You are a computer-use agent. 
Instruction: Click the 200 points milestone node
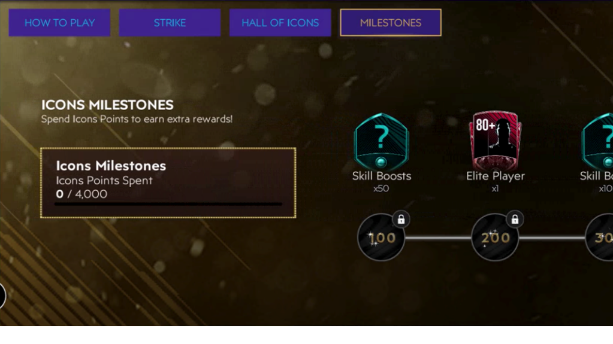coord(495,237)
